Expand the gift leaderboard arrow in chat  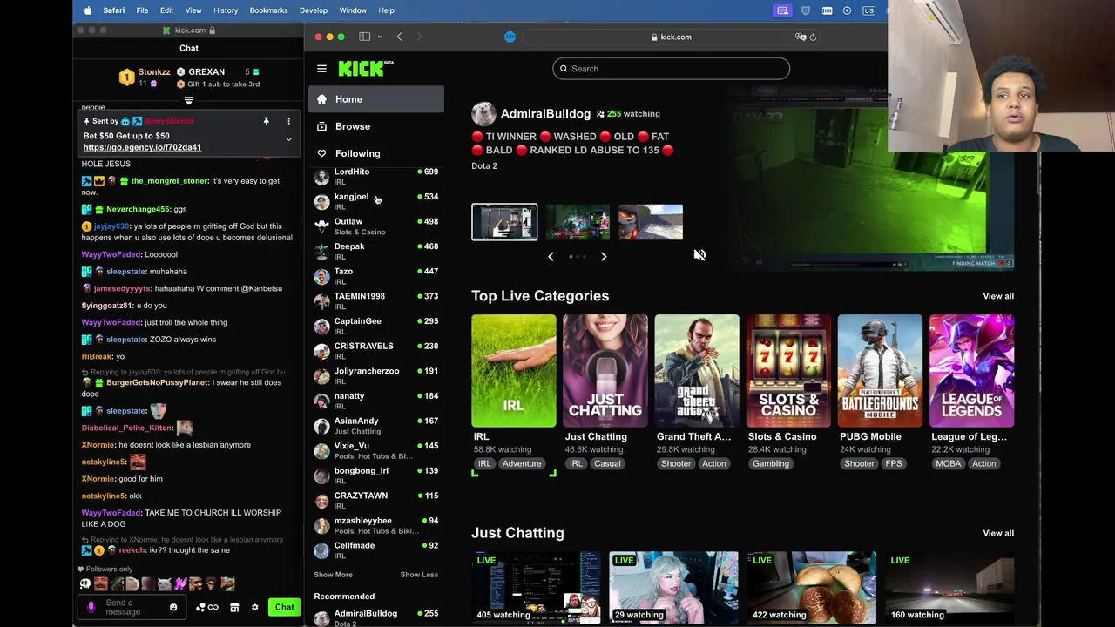(189, 101)
